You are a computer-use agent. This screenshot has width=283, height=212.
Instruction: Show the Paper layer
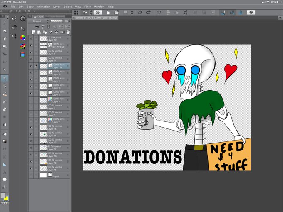[x=31, y=175]
